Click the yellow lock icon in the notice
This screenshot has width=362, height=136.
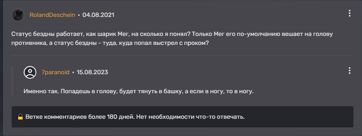[20, 117]
